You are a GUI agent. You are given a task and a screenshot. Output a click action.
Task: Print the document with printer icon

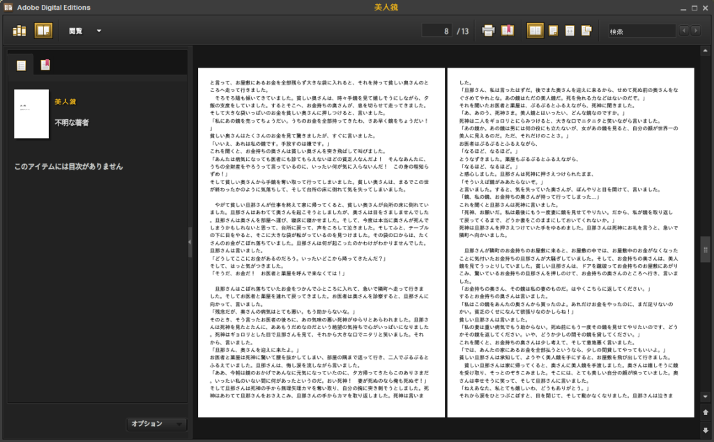tap(489, 31)
